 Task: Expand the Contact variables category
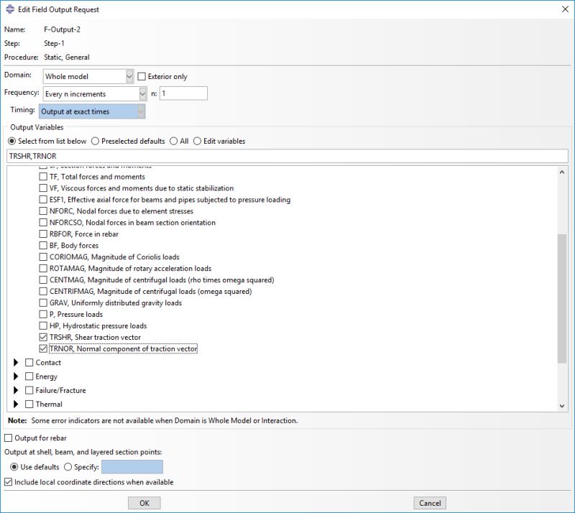click(16, 362)
